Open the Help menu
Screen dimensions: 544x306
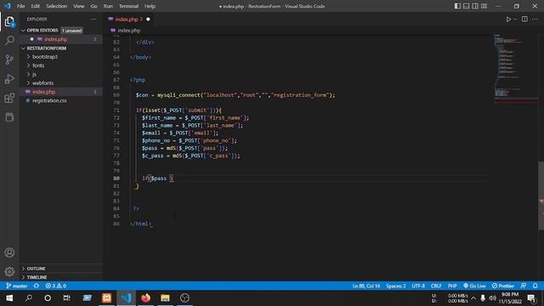[150, 6]
